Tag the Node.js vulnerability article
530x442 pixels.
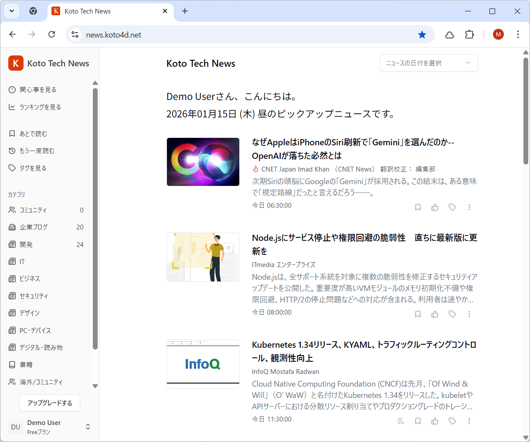click(x=452, y=314)
